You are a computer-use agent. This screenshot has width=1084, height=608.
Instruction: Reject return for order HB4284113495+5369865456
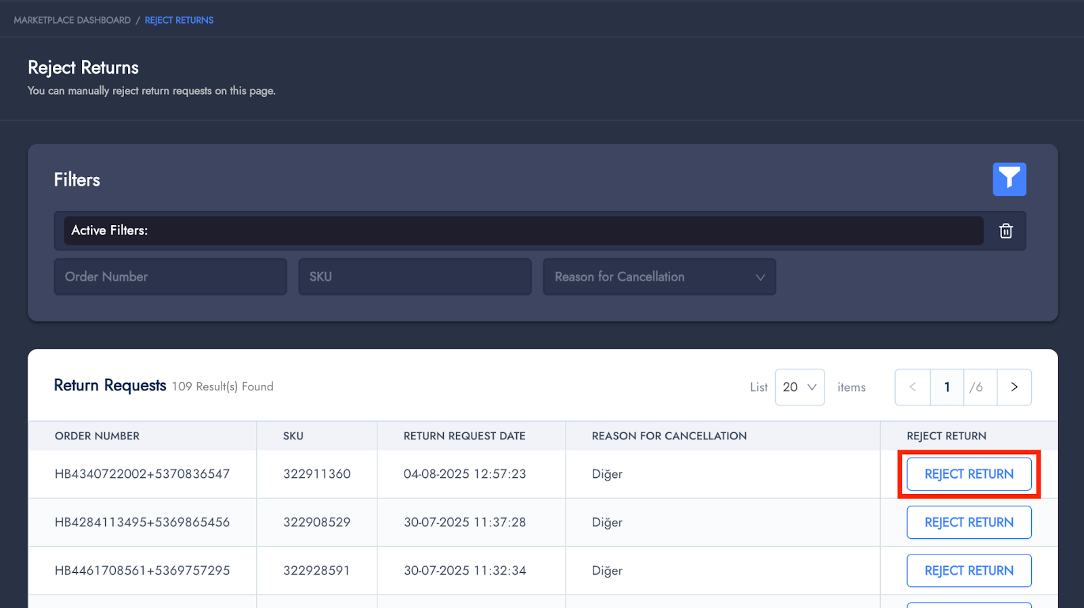[x=969, y=523]
